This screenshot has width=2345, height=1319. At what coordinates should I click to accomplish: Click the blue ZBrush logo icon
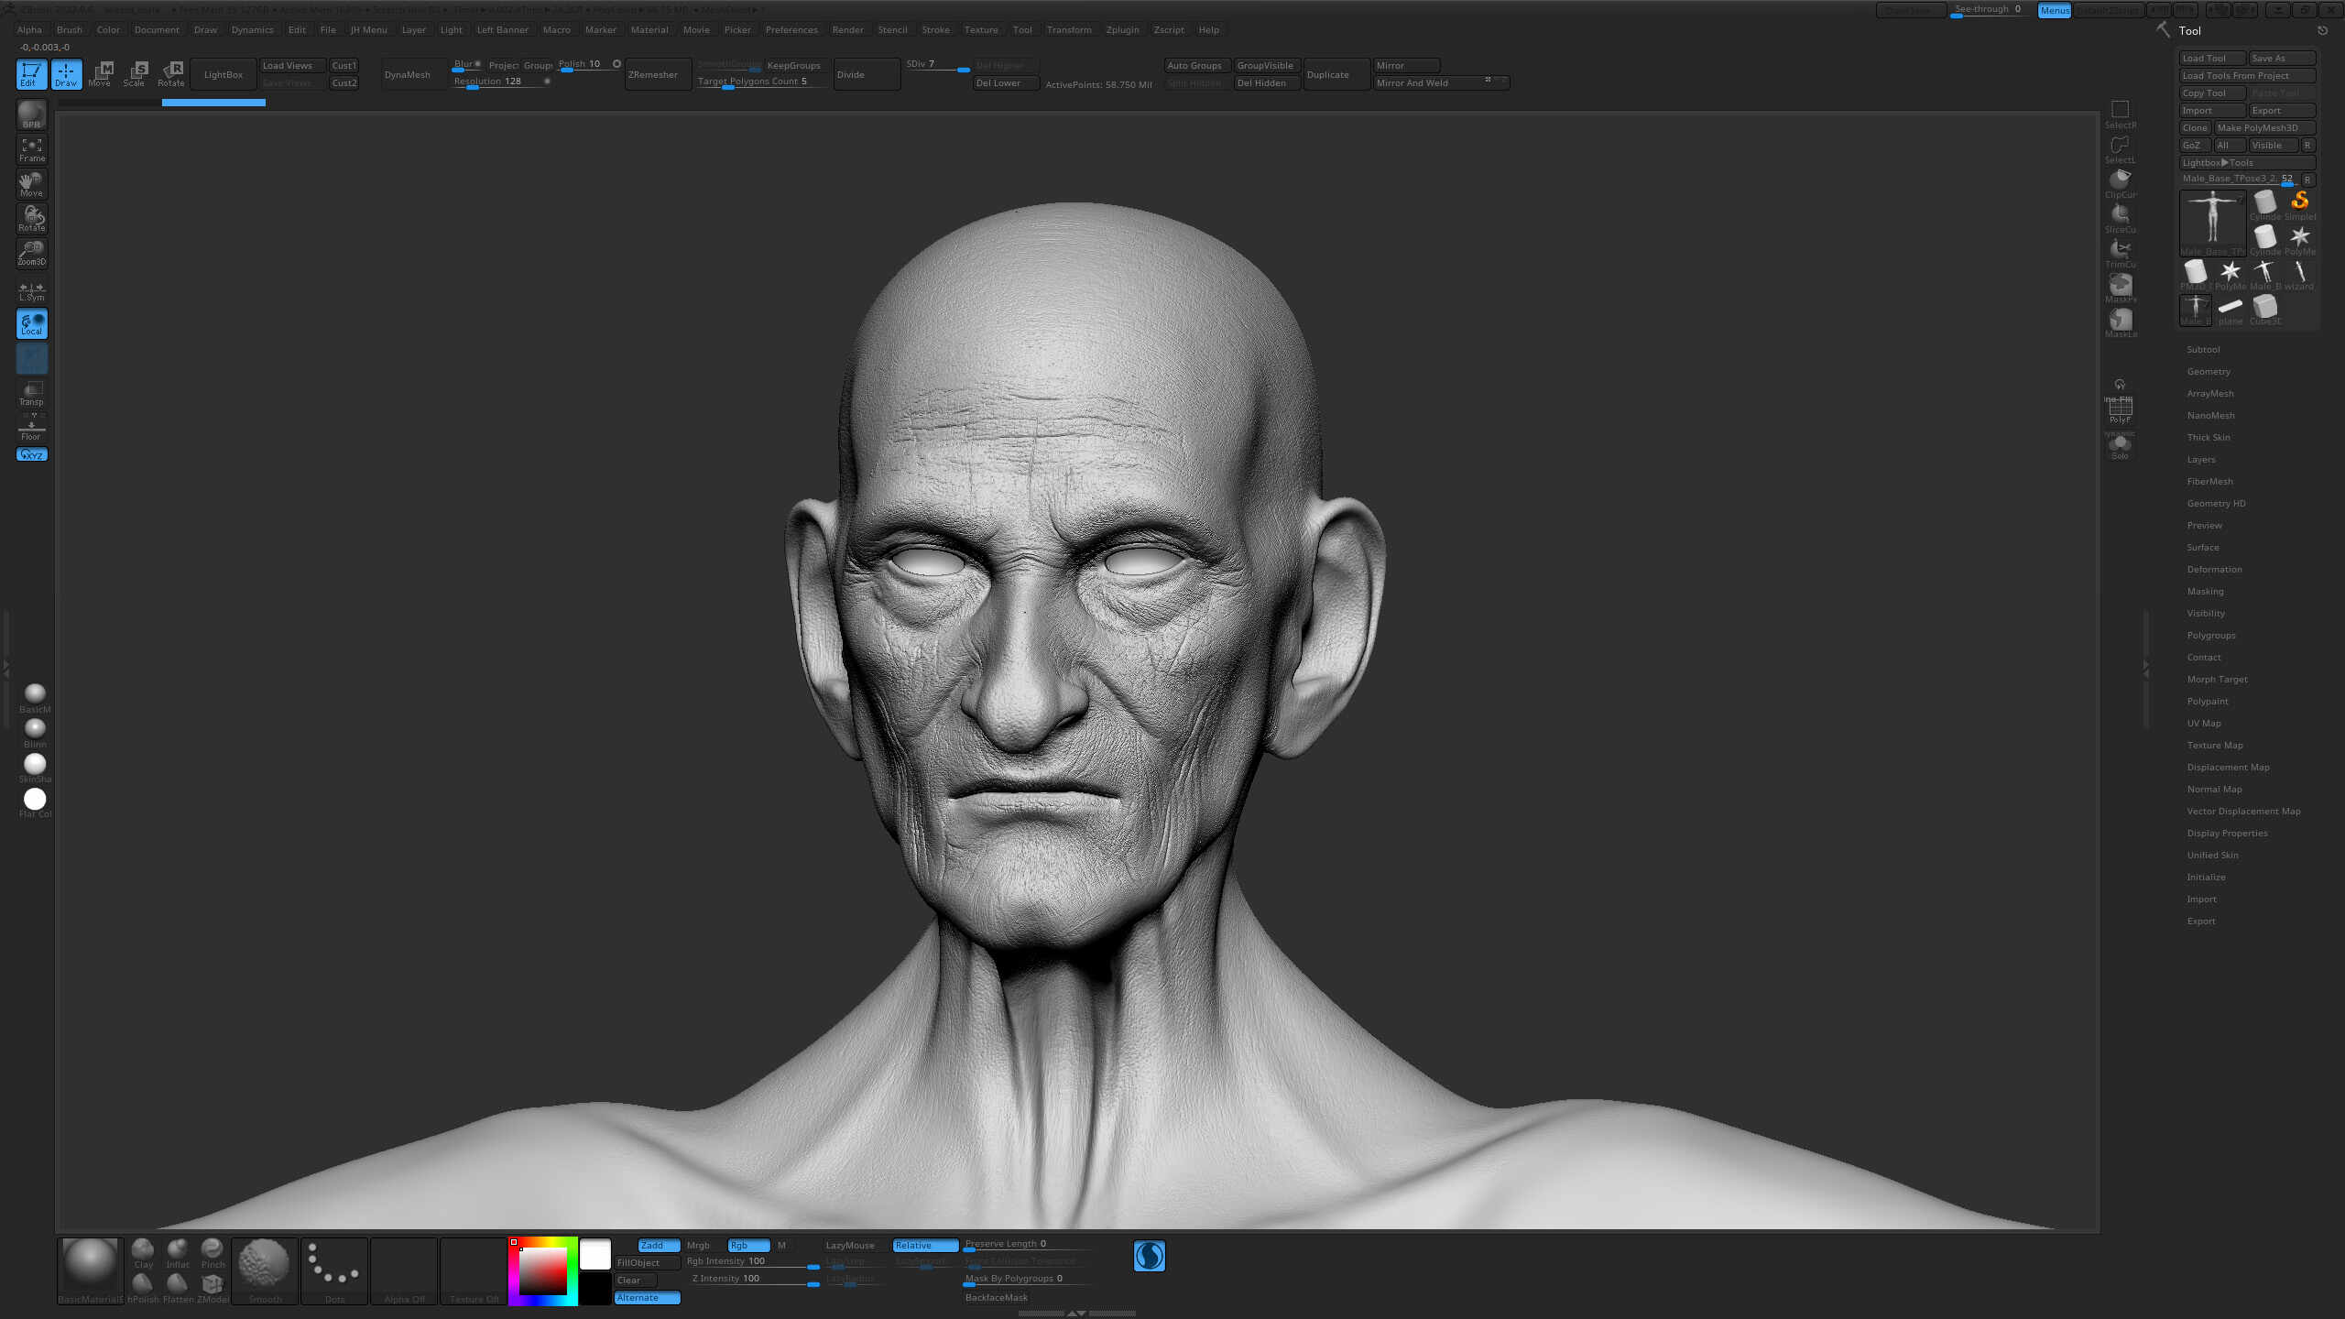click(1149, 1256)
